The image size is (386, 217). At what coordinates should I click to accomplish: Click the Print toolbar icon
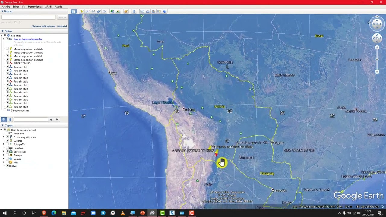point(148,11)
